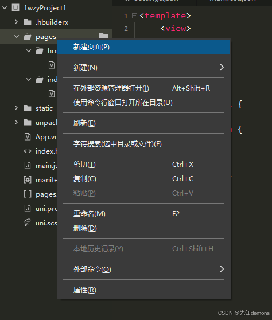This screenshot has height=320, width=272.
Task: Click the ho folder icon
Action: tap(40, 50)
